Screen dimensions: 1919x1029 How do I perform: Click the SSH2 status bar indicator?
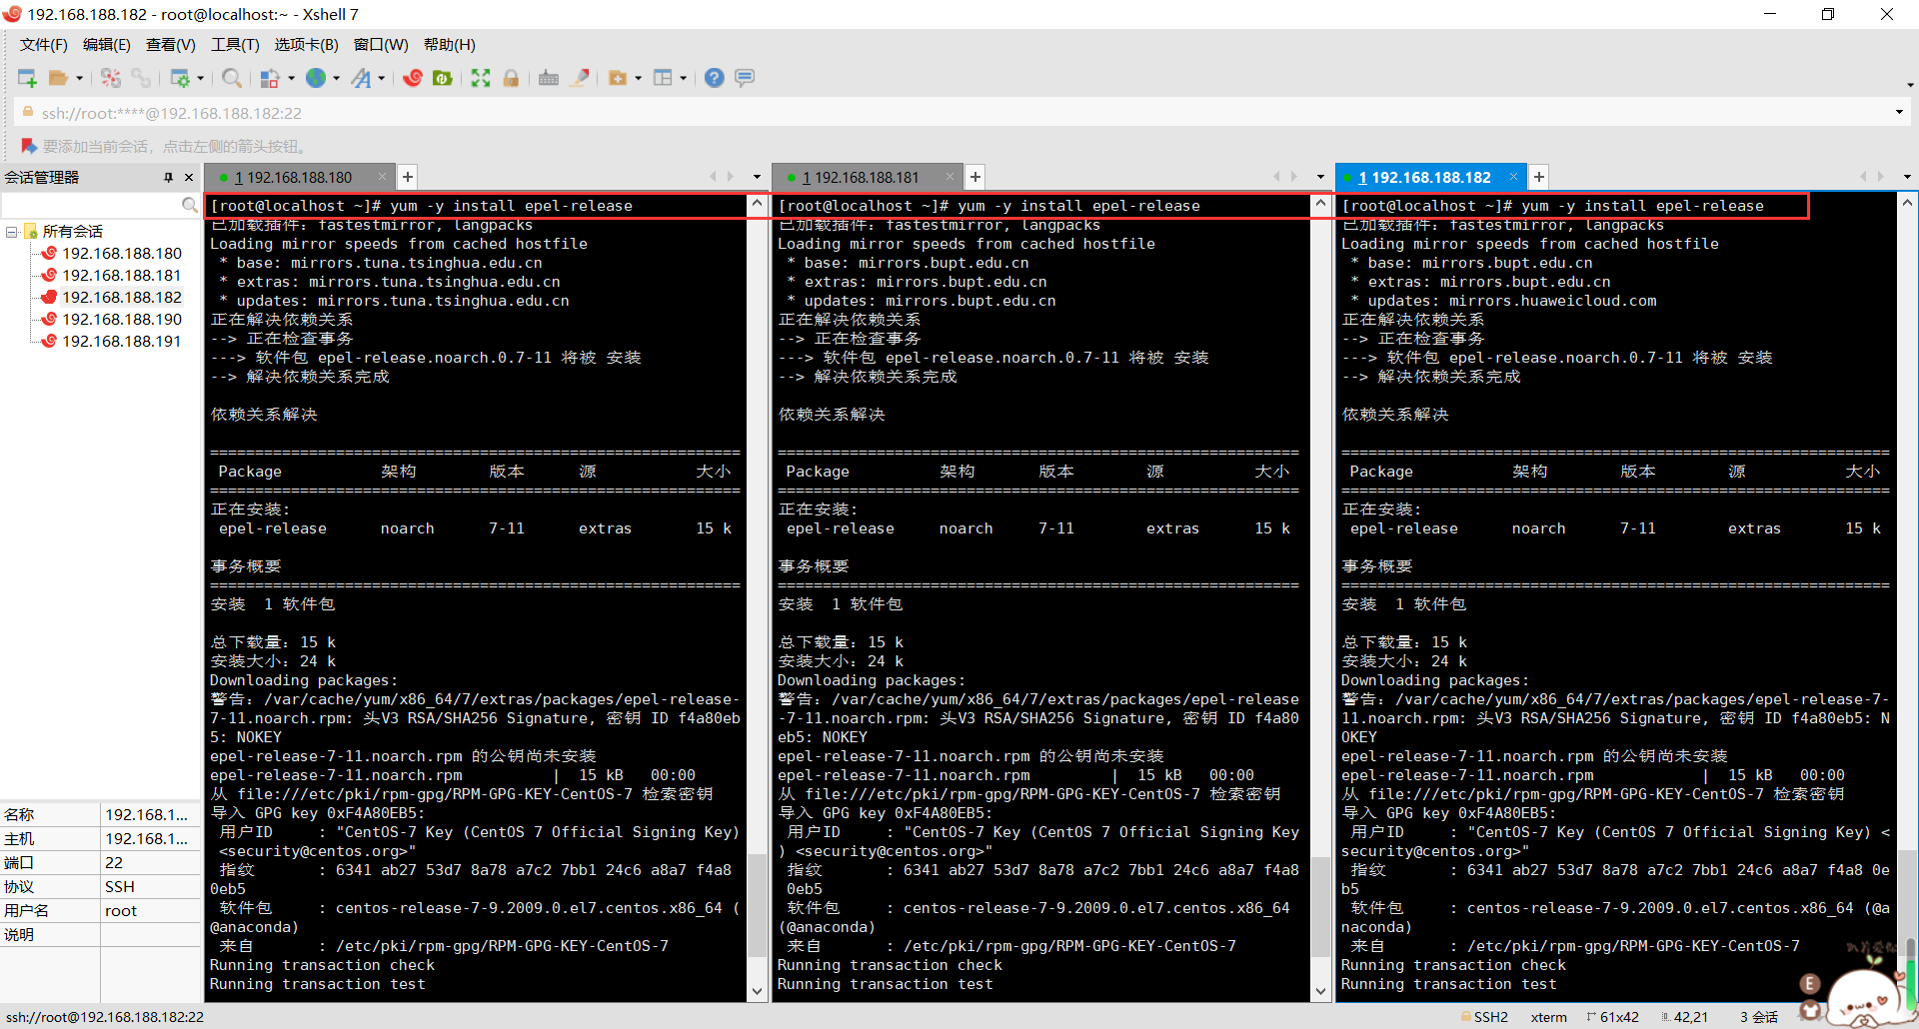(1484, 1017)
